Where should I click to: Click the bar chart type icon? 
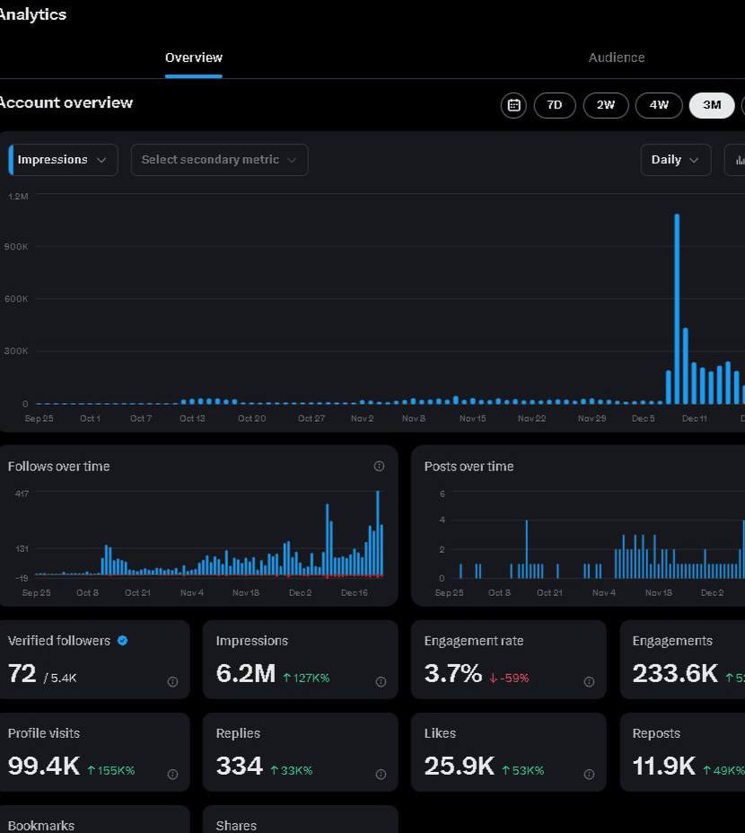738,160
